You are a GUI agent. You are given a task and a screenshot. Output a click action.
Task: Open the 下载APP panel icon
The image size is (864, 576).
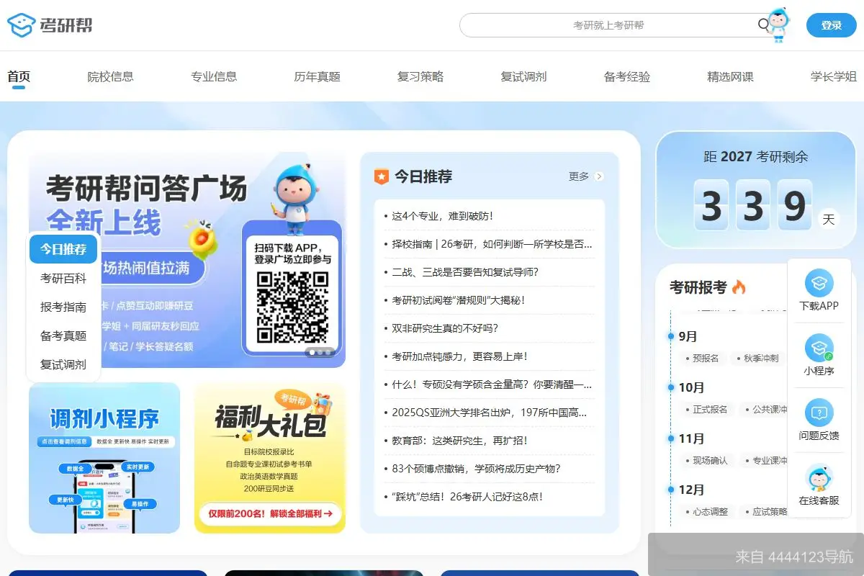click(x=819, y=285)
